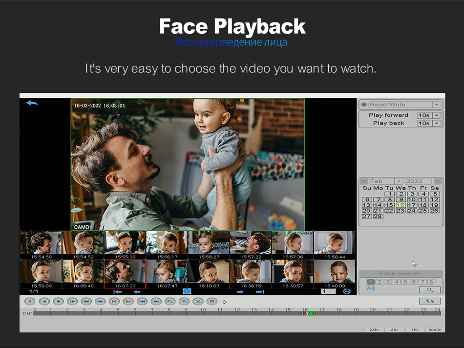This screenshot has height=348, width=464.
Task: Select channel 1 checkbox in Face Search
Action: click(371, 282)
